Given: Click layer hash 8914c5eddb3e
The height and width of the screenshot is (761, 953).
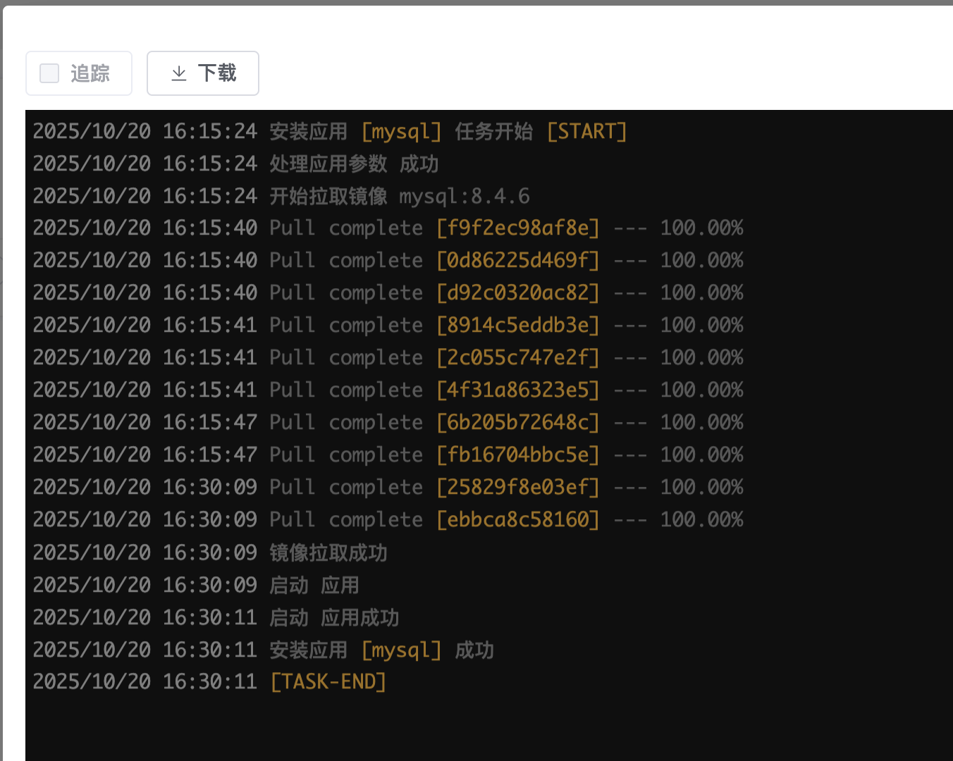Looking at the screenshot, I should pyautogui.click(x=518, y=326).
